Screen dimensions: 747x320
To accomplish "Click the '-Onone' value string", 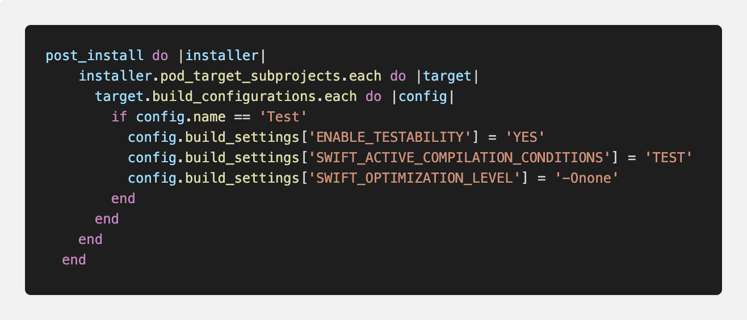I will (x=586, y=178).
